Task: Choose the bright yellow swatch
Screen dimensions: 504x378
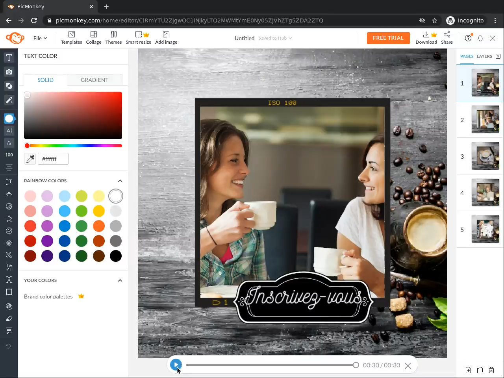Action: point(99,211)
